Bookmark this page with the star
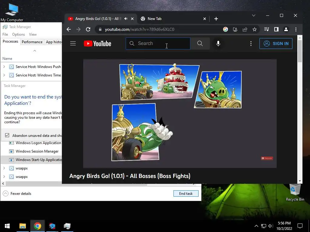 [254, 29]
